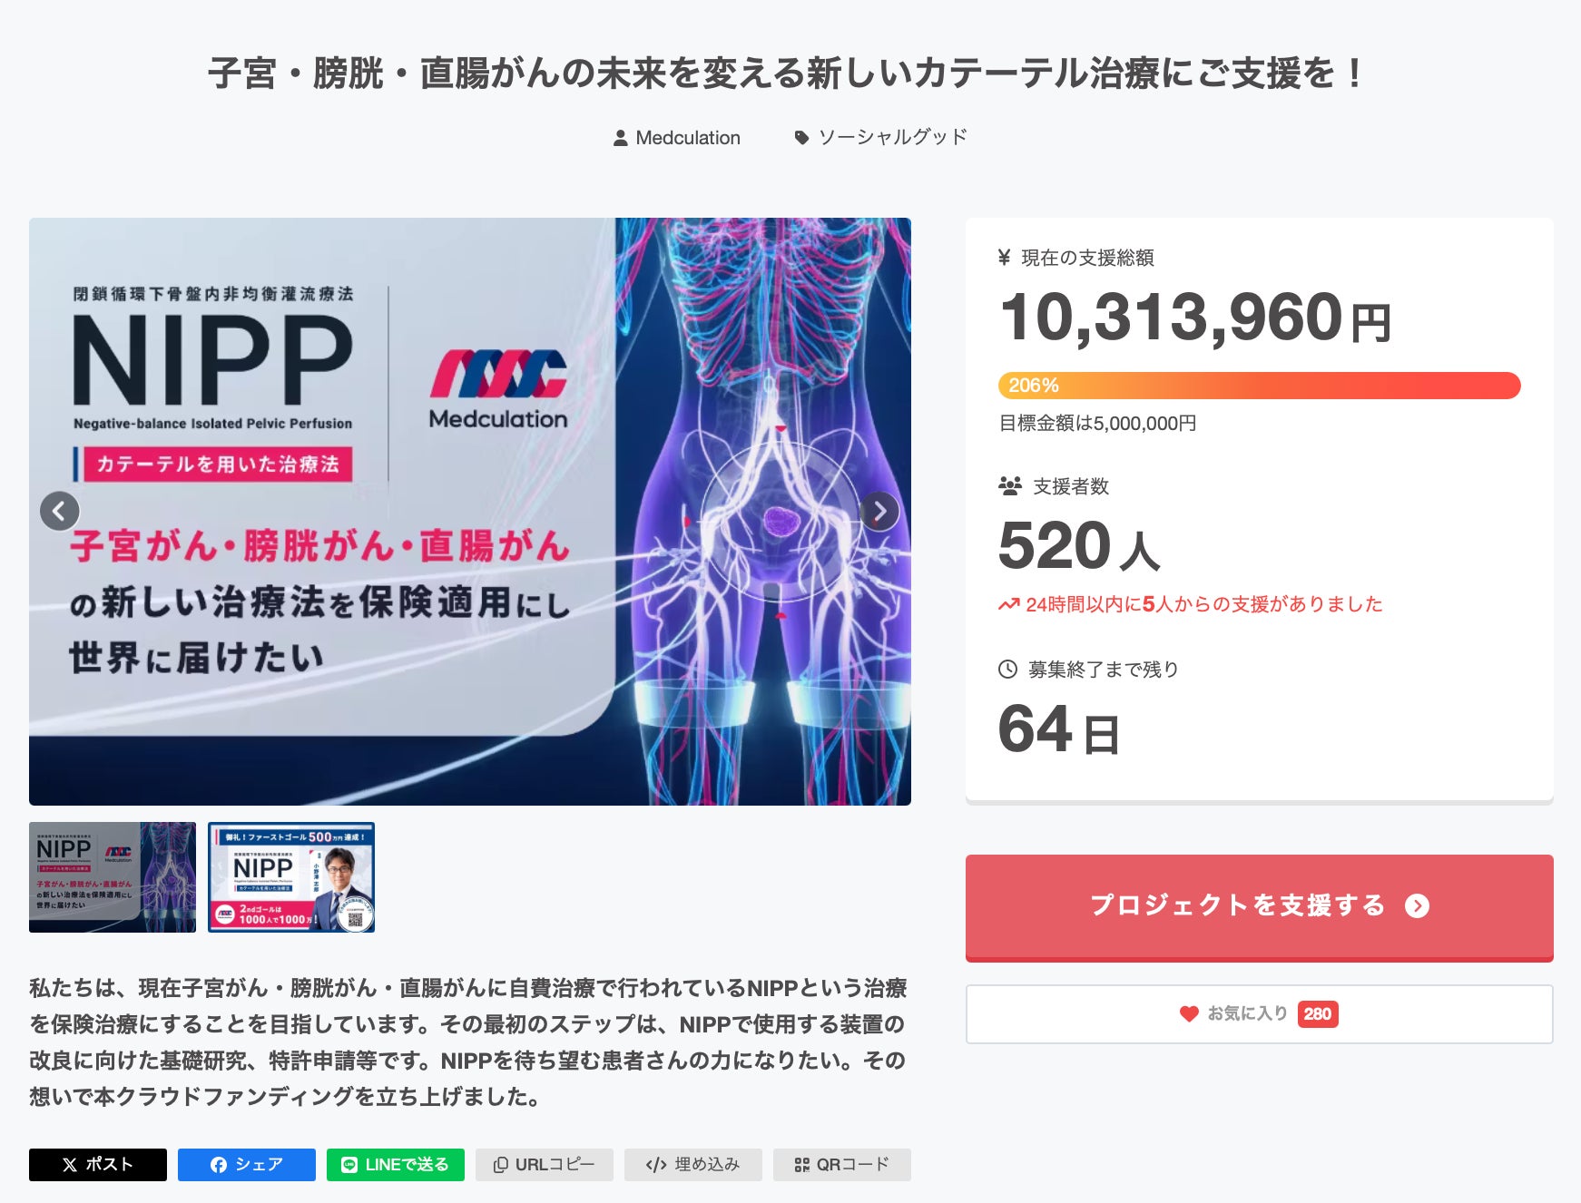Click copy icon on URLコピー button

(x=500, y=1165)
